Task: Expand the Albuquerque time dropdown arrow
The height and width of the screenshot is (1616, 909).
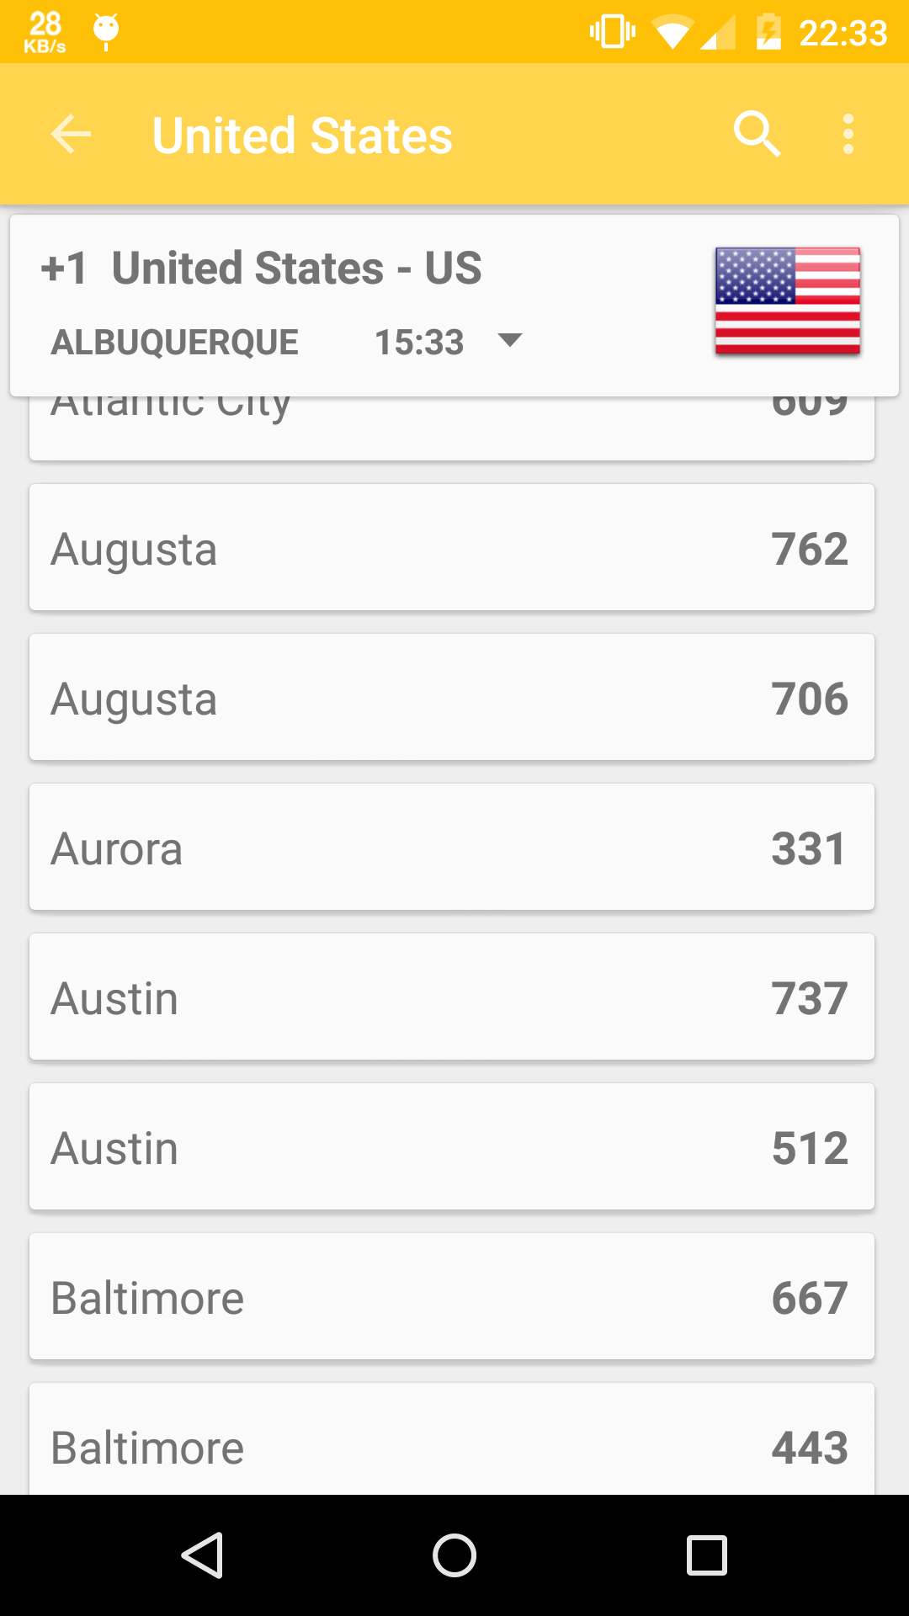Action: pyautogui.click(x=510, y=341)
